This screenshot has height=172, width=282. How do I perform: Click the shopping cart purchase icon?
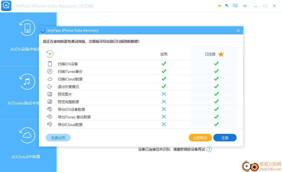[219, 6]
